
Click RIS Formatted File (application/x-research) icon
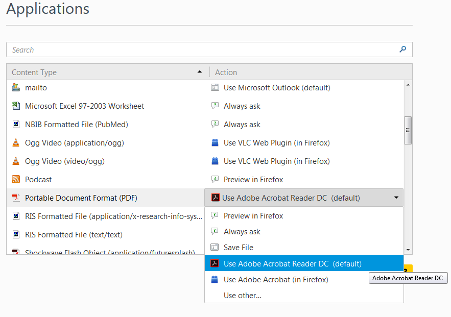(x=16, y=216)
